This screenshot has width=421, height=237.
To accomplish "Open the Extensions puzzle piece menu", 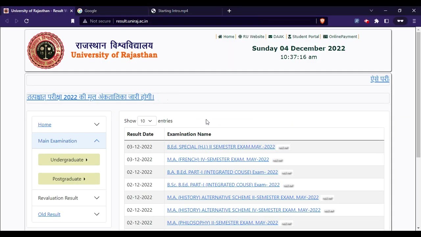I will [377, 21].
